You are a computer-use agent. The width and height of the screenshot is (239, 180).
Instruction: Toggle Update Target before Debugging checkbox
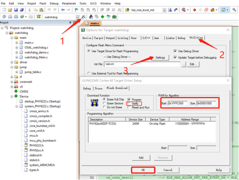[x=175, y=58]
